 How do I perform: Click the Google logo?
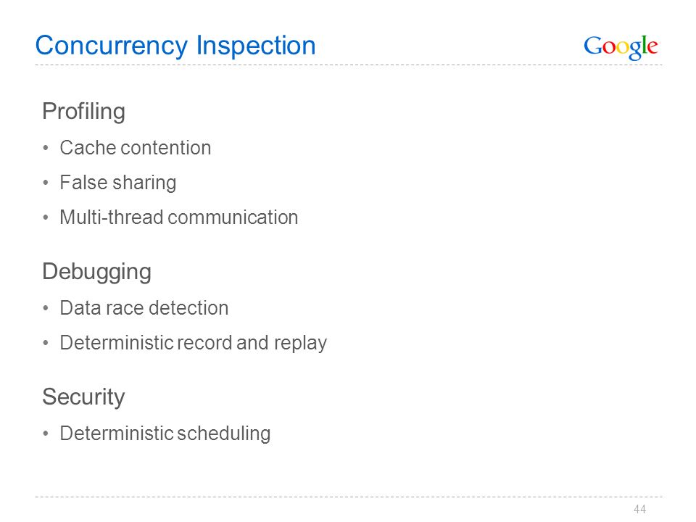coord(621,47)
